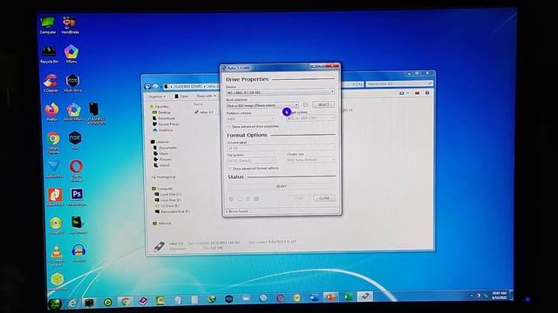
Task: Click the Rufus icon on the taskbar
Action: [364, 296]
